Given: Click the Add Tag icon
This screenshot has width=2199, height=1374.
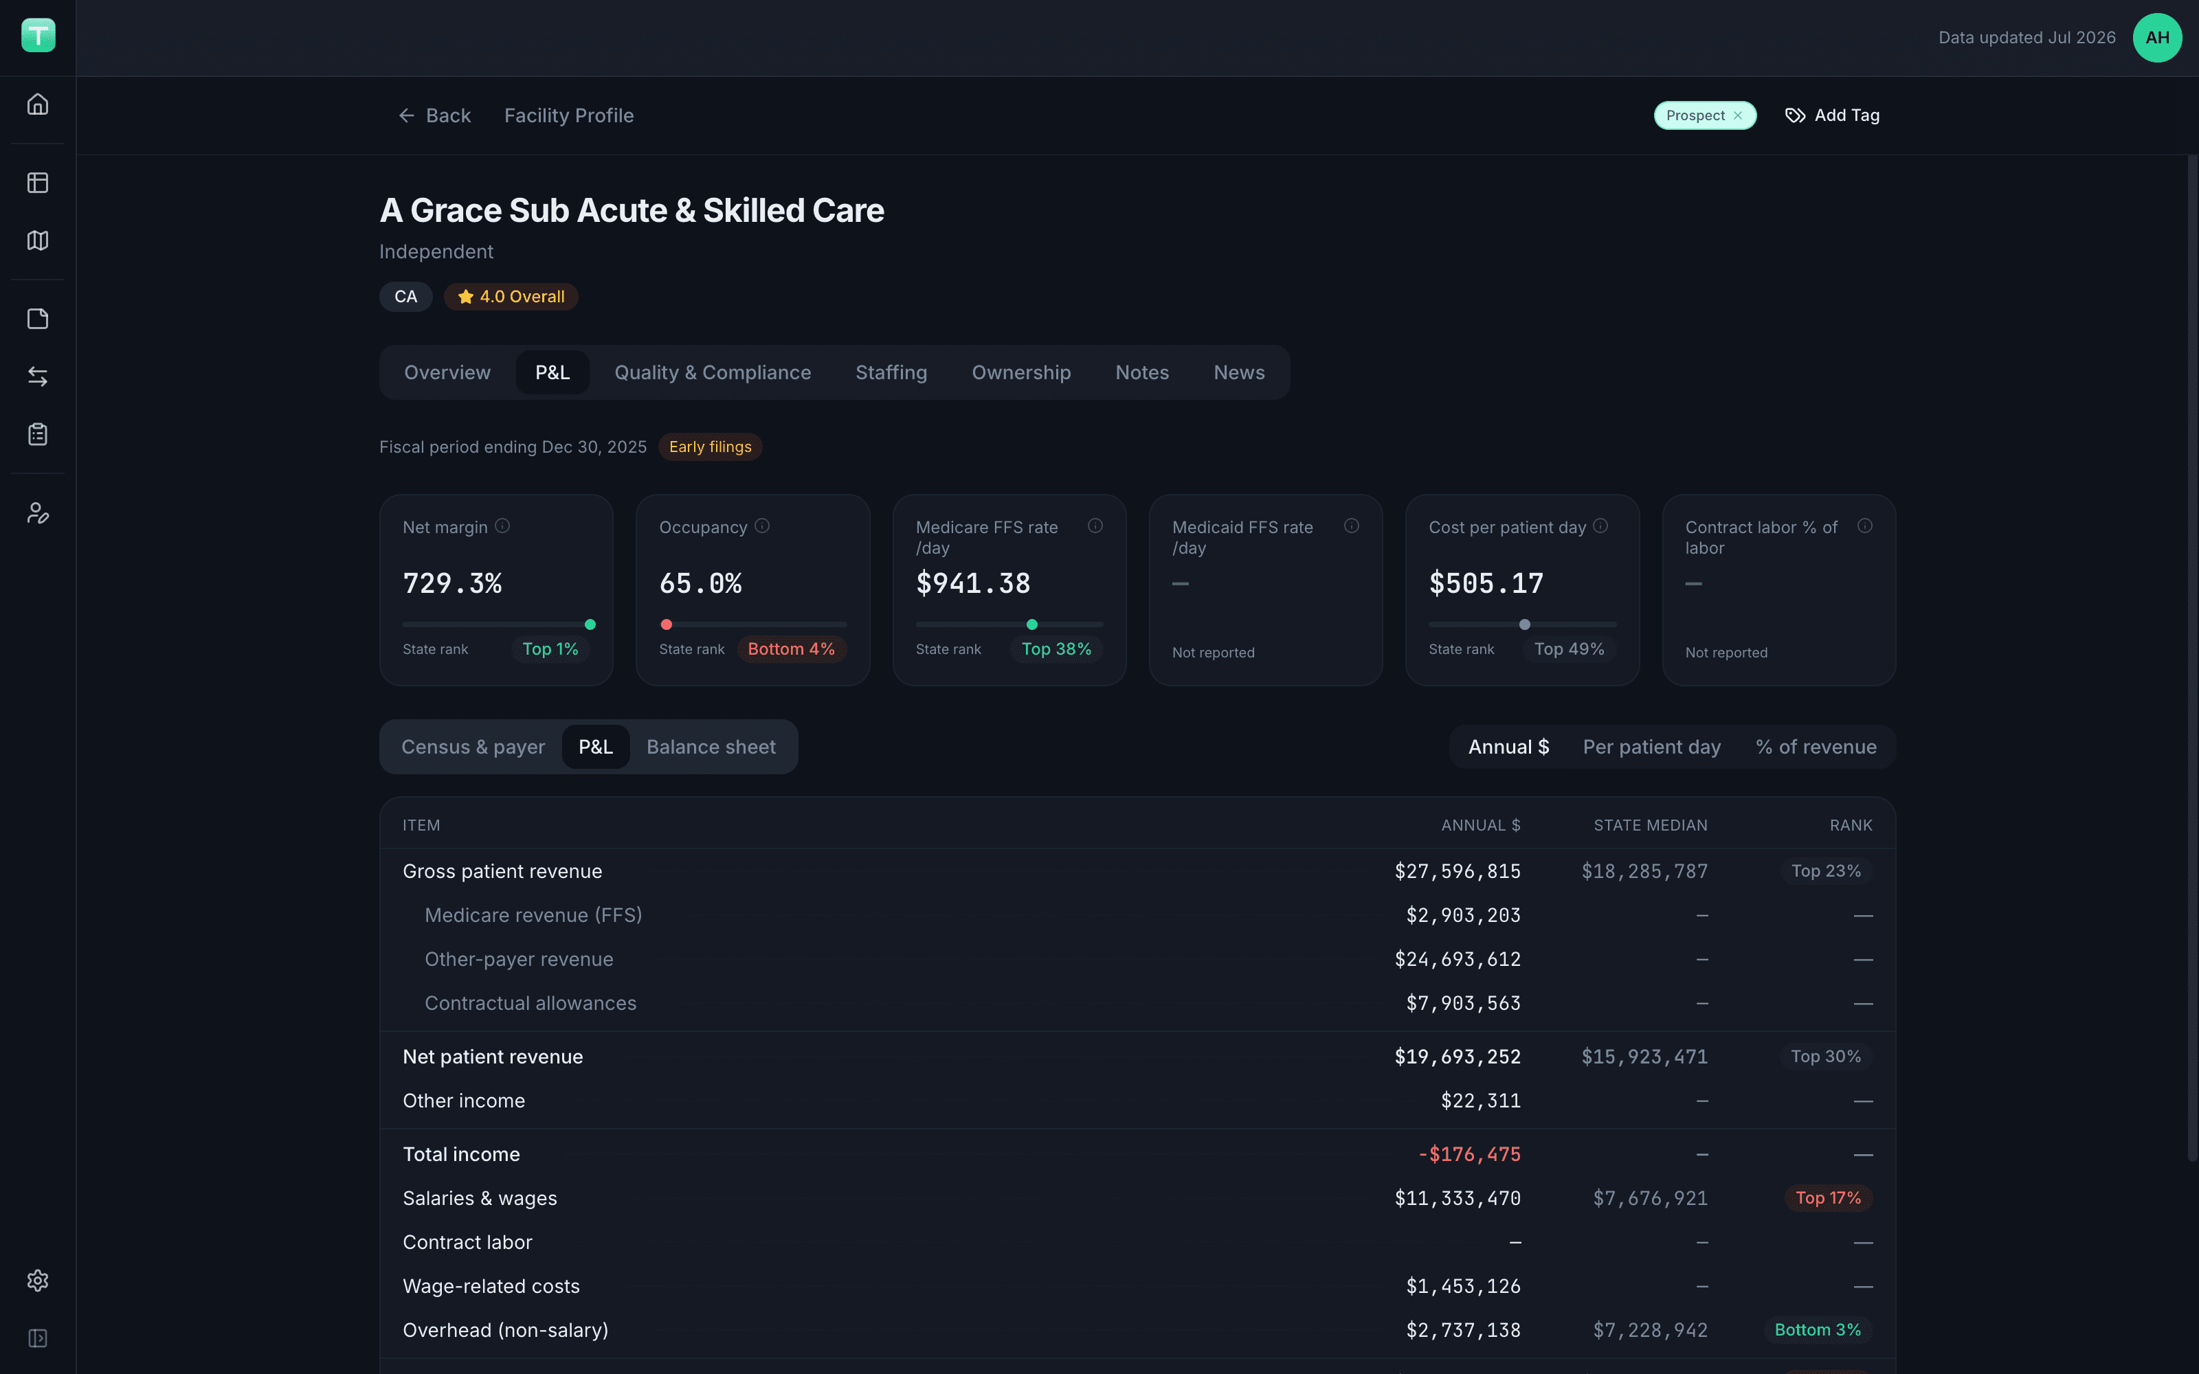Looking at the screenshot, I should (x=1795, y=115).
